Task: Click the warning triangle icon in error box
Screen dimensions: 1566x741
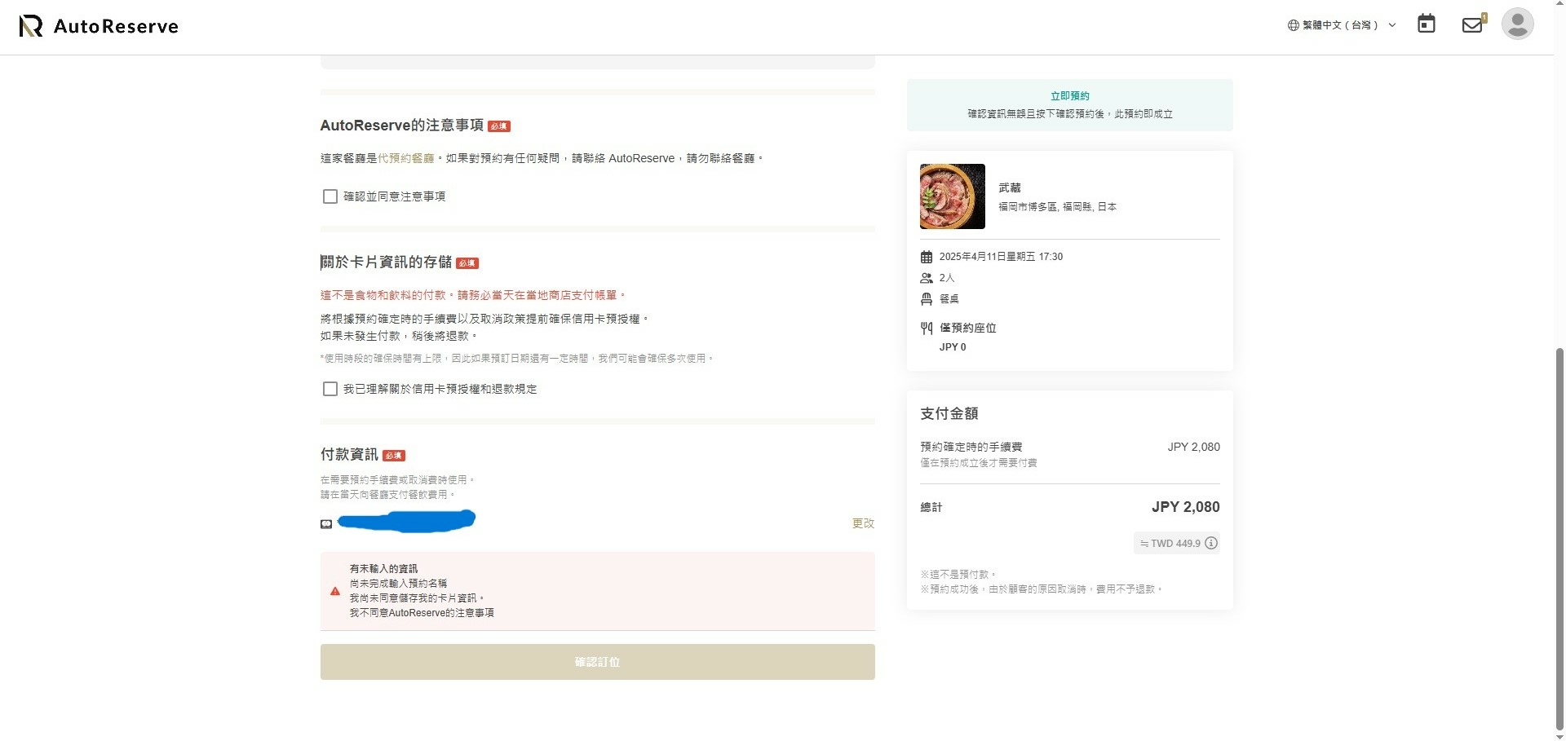Action: click(x=335, y=591)
